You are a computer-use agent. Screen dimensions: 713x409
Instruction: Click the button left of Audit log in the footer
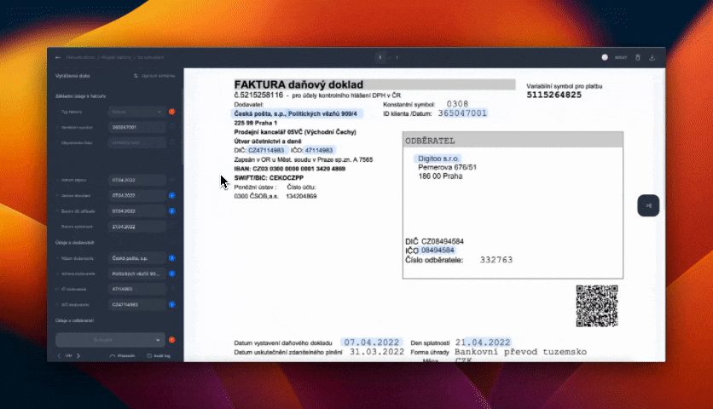coord(122,356)
